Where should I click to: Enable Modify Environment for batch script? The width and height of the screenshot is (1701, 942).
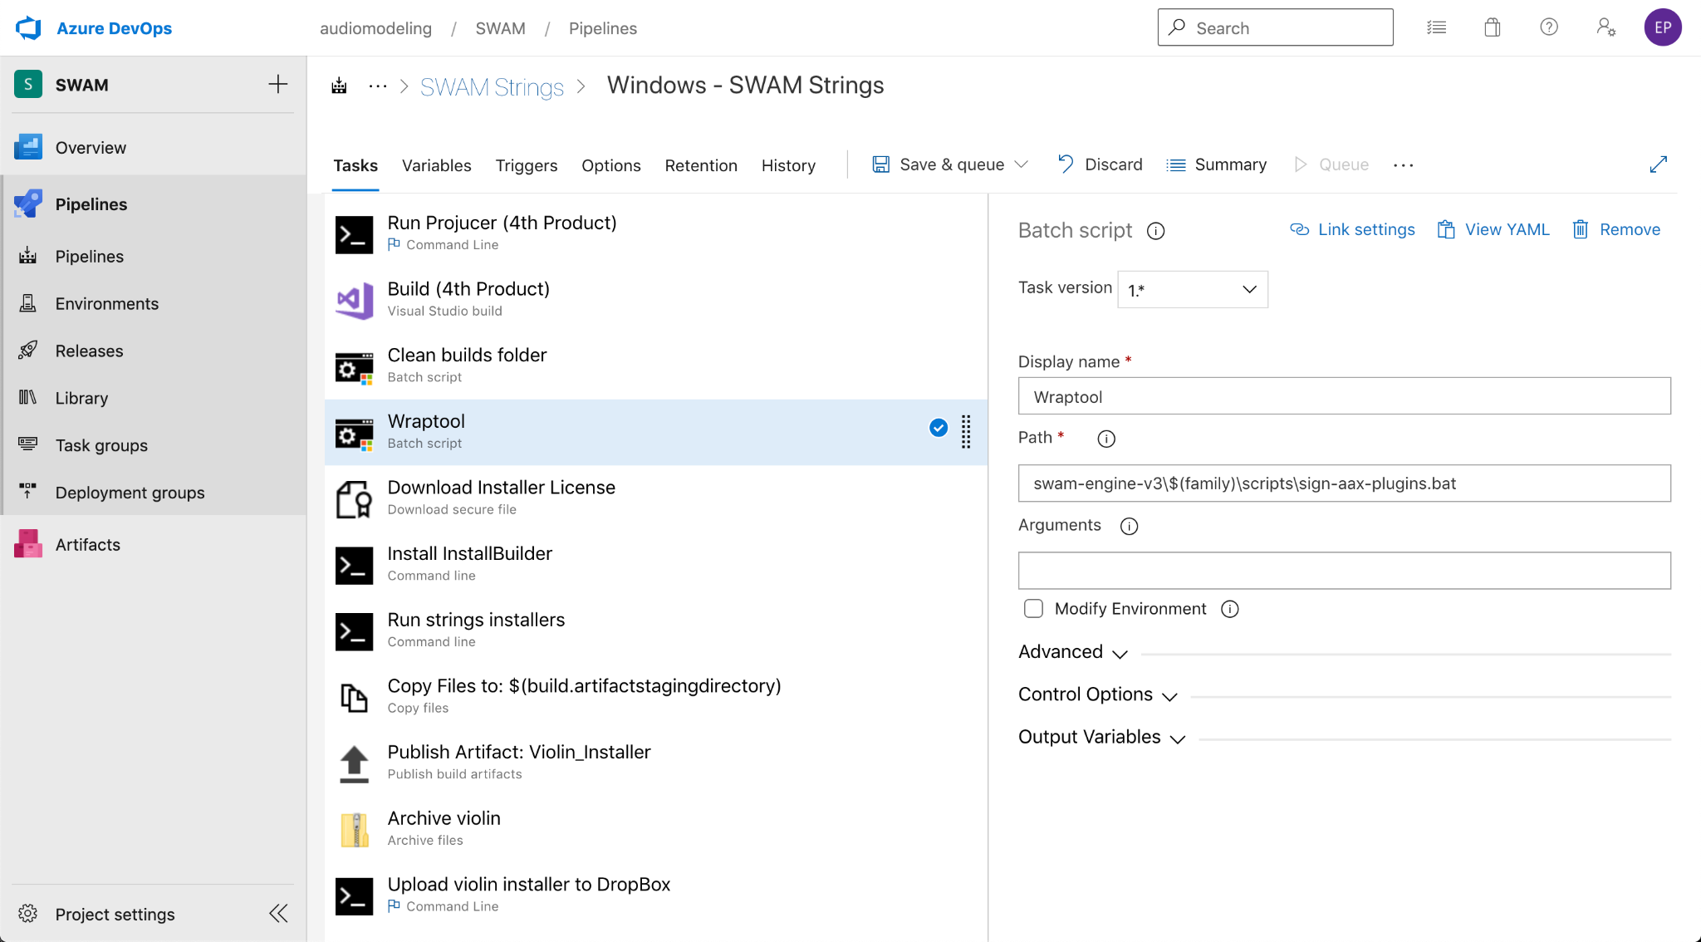1031,608
